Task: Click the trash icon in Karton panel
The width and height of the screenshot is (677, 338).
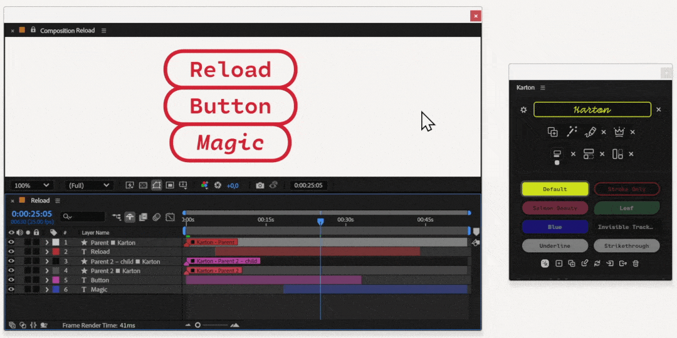Action: click(636, 264)
